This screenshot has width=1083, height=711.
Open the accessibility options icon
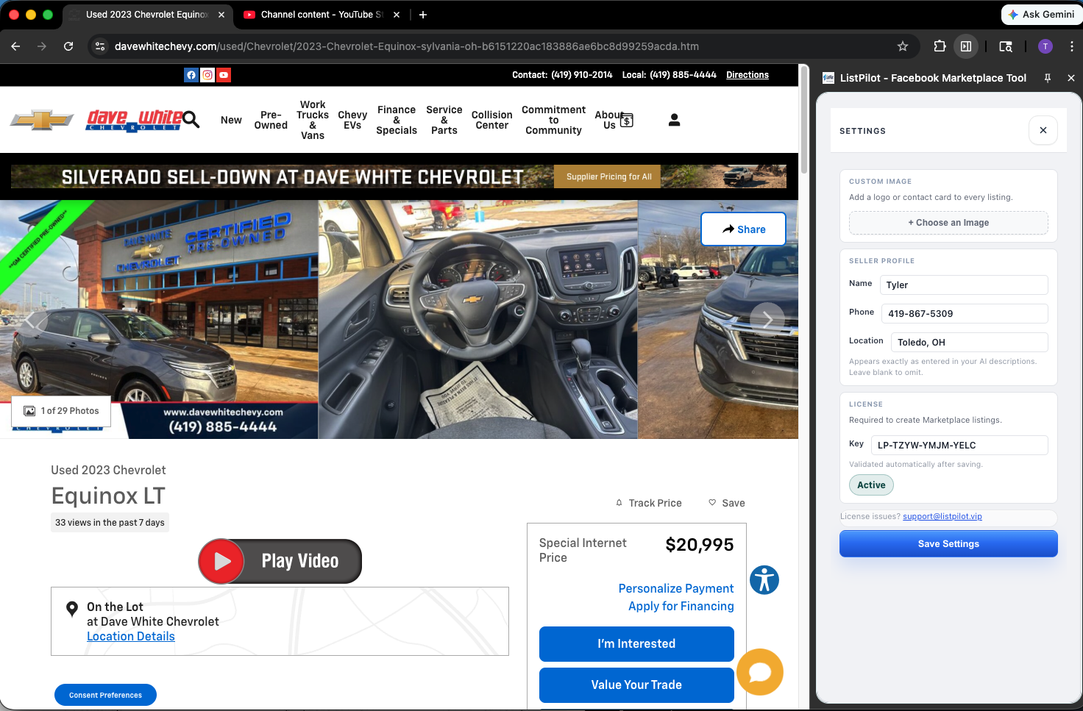tap(764, 580)
